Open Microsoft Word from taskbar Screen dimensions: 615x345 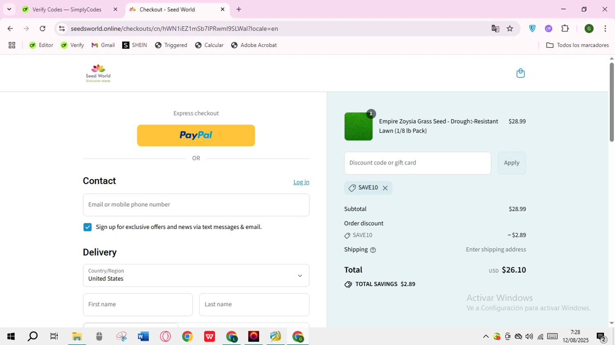click(143, 336)
